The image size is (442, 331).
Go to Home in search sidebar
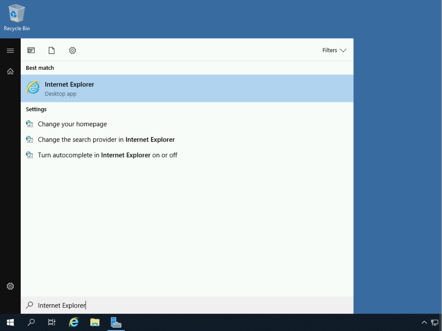tap(10, 71)
